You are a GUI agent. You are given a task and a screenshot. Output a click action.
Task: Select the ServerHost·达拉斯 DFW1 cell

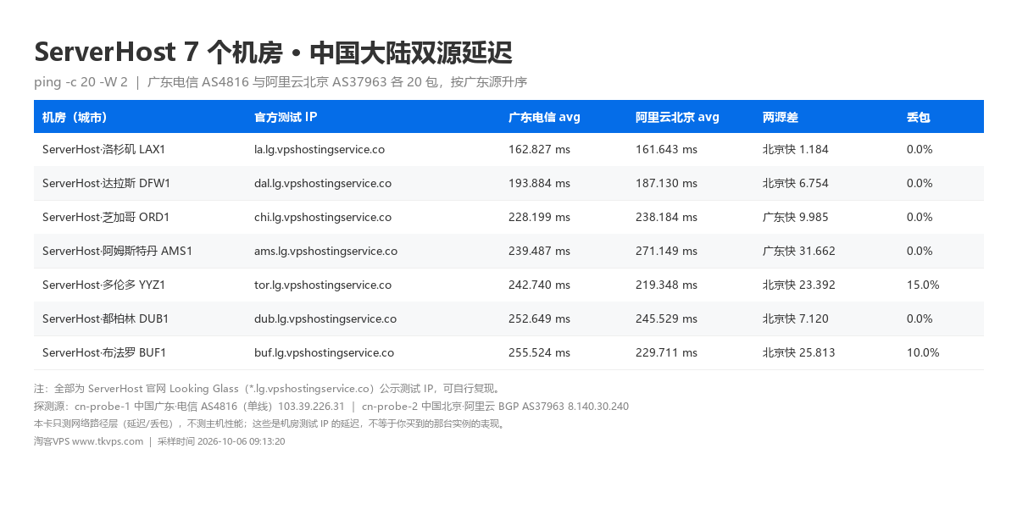coord(107,183)
